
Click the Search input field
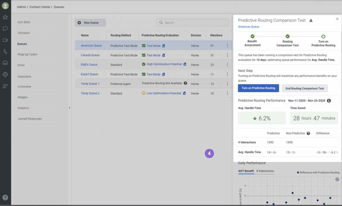(x=193, y=22)
